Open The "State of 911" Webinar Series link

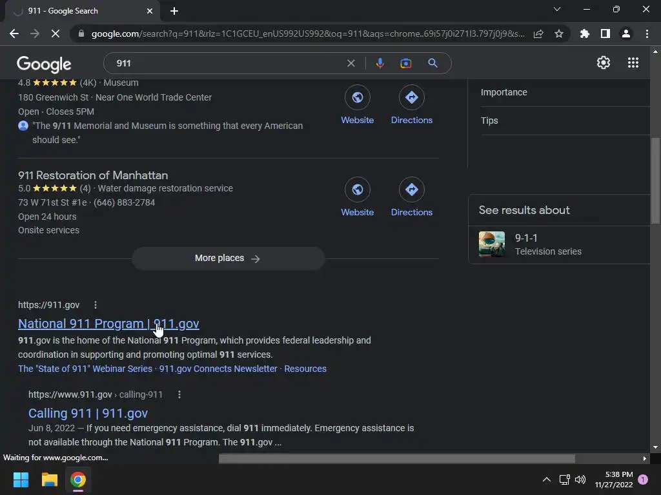[85, 369]
